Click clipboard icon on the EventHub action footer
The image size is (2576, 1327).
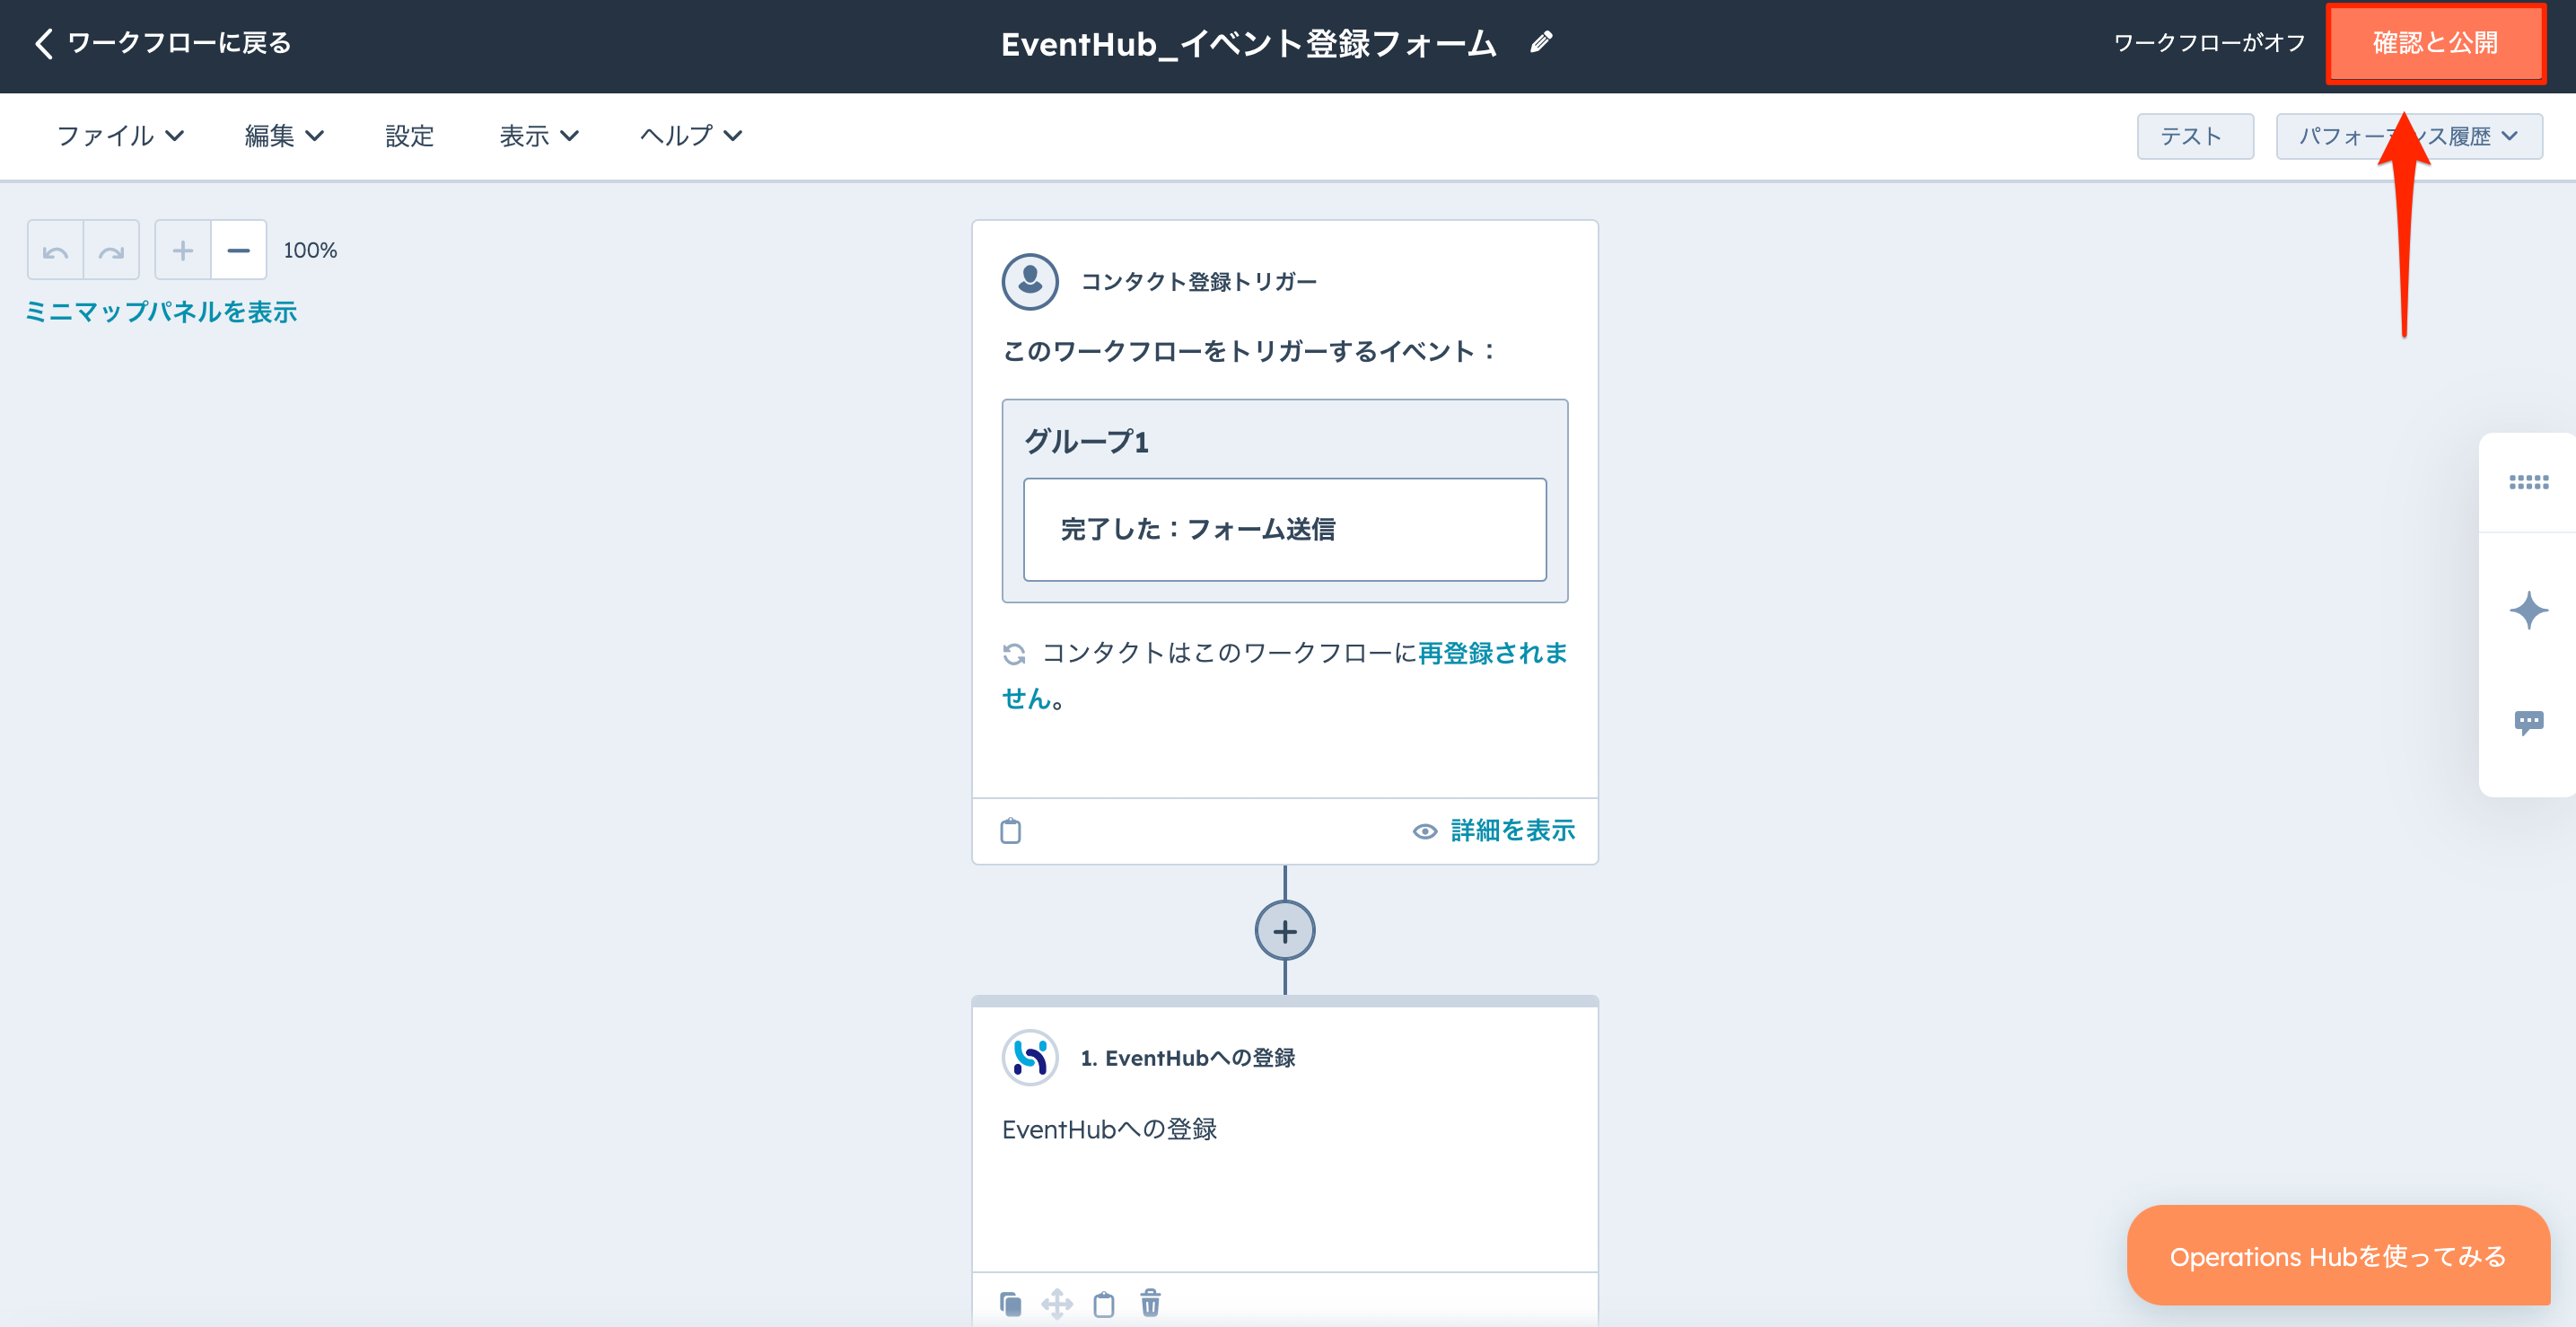(x=1104, y=1303)
